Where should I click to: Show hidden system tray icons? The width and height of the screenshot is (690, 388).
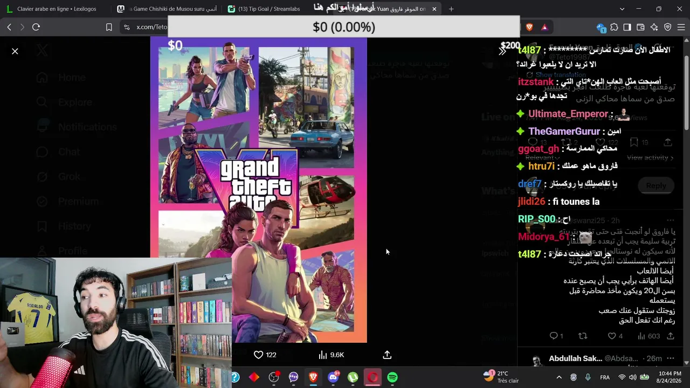click(559, 377)
